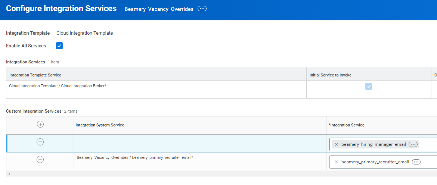Screen dimensions: 437x185
Task: Open related actions for Beamery_Vacancy_Overrides title
Action: (x=202, y=9)
